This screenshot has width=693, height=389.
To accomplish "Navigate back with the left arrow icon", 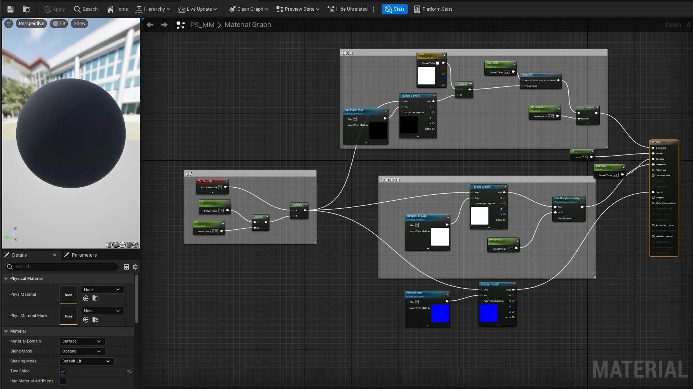I will pyautogui.click(x=150, y=25).
